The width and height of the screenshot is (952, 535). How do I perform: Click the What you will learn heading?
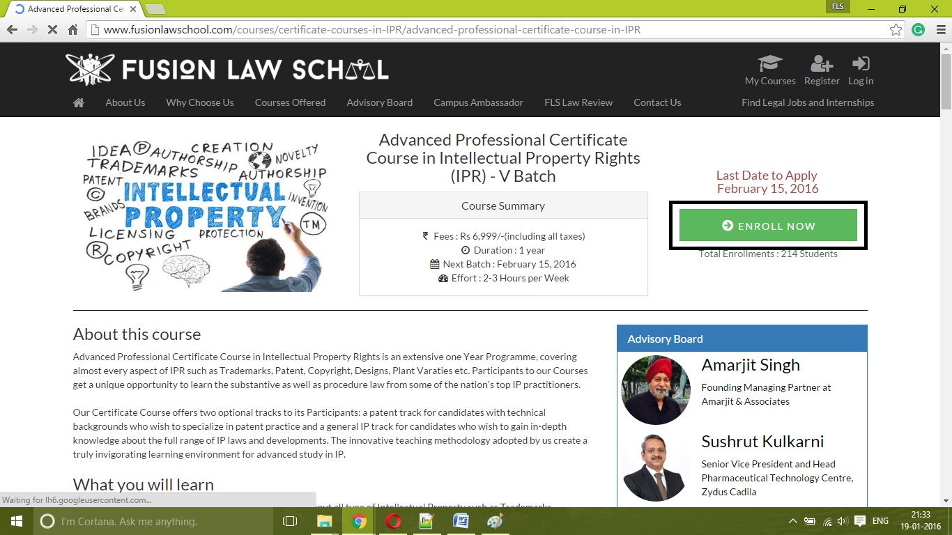(x=144, y=484)
